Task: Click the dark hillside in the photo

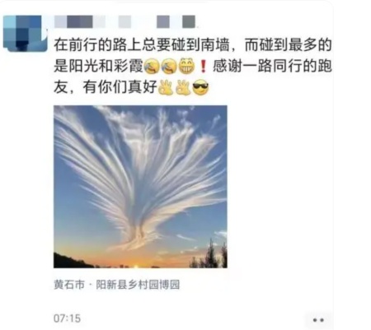Action: 72,262
